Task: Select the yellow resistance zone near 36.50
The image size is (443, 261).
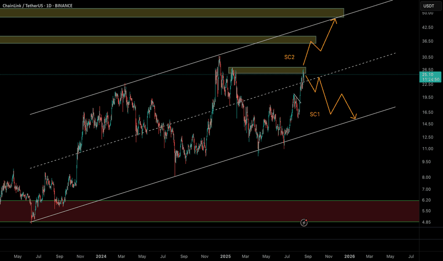Action: [x=158, y=40]
